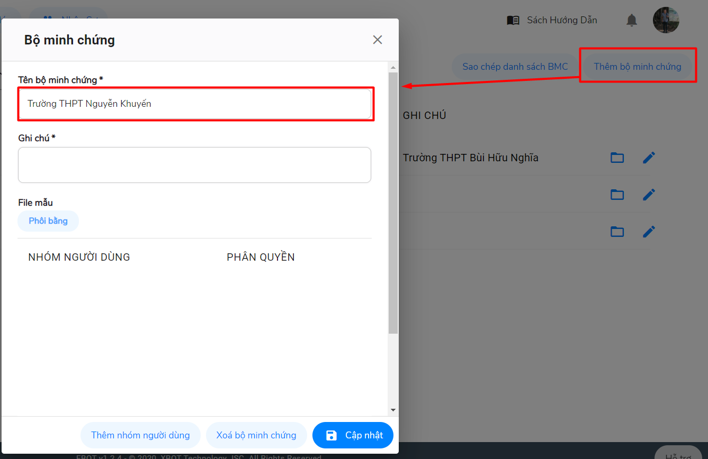Click the Tên bộ minh chứng input field

tap(194, 104)
